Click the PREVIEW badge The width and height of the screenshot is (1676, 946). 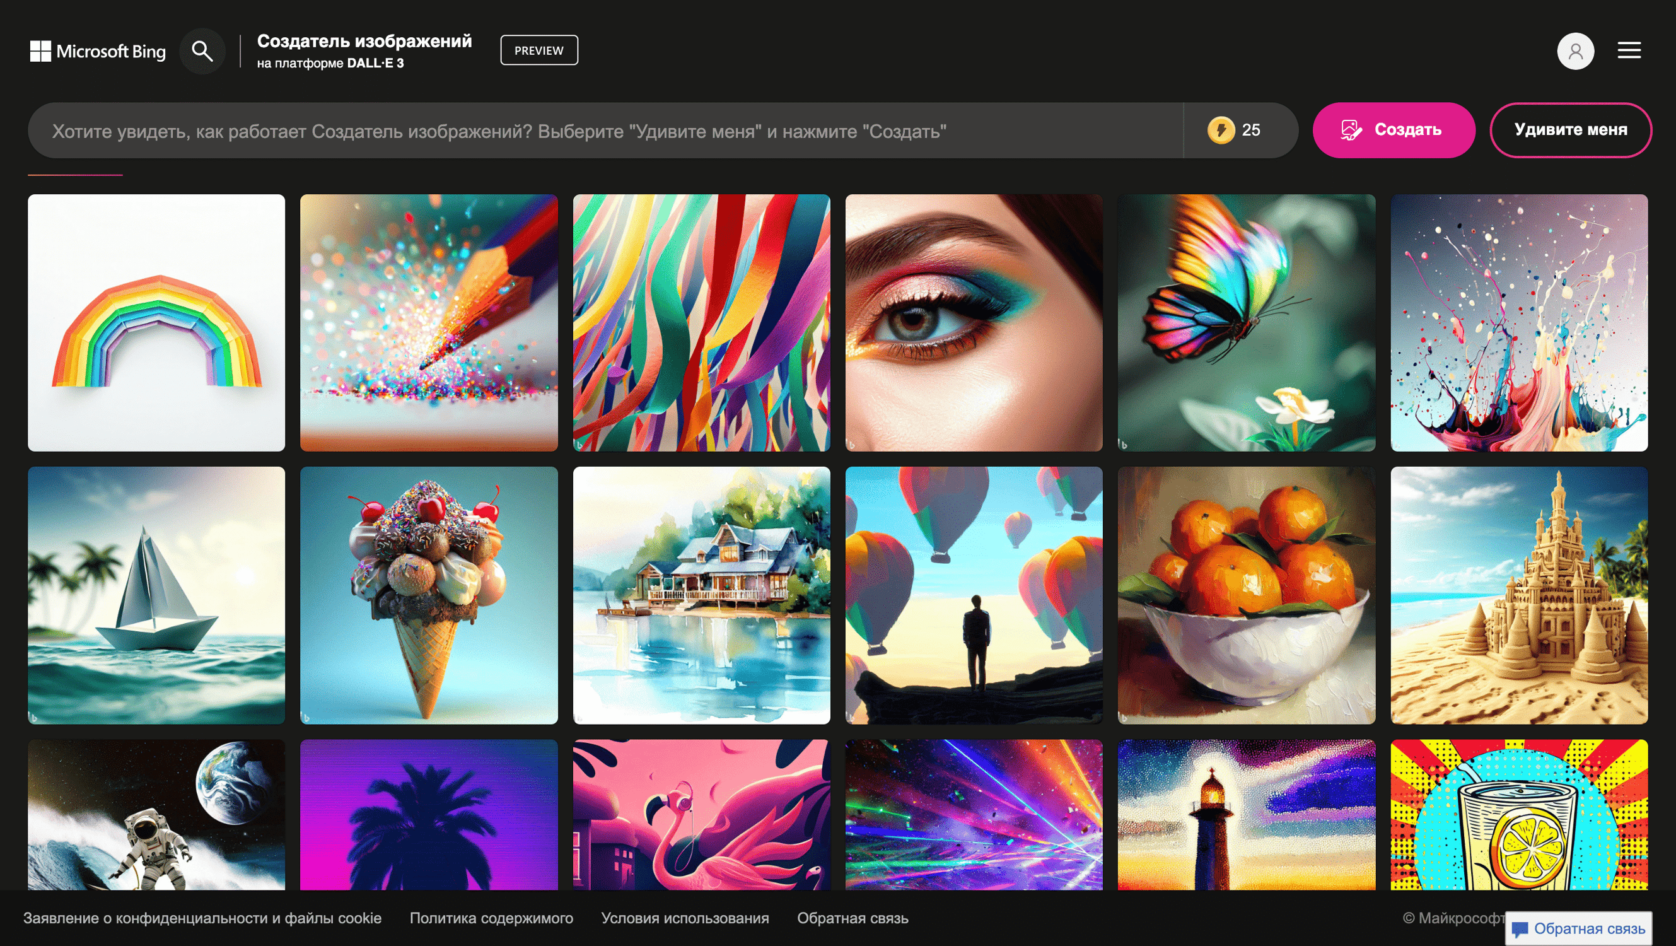[538, 49]
